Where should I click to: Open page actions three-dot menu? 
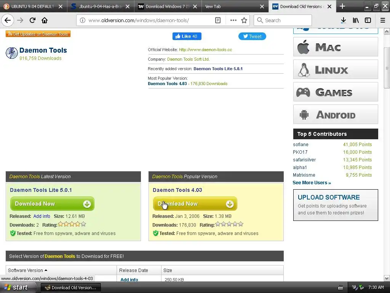click(233, 20)
